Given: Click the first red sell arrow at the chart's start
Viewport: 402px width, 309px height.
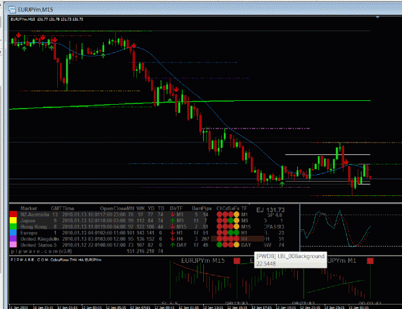Looking at the screenshot, I should click(x=19, y=35).
